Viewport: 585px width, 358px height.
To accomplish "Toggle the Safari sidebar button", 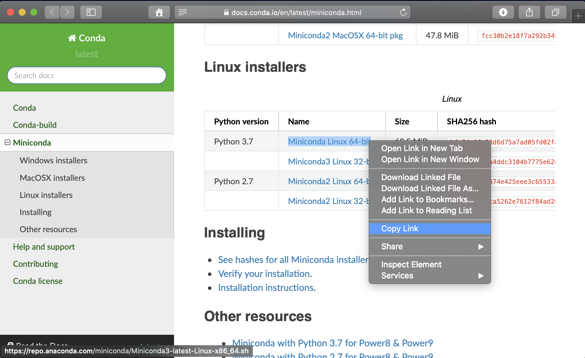I will point(91,12).
